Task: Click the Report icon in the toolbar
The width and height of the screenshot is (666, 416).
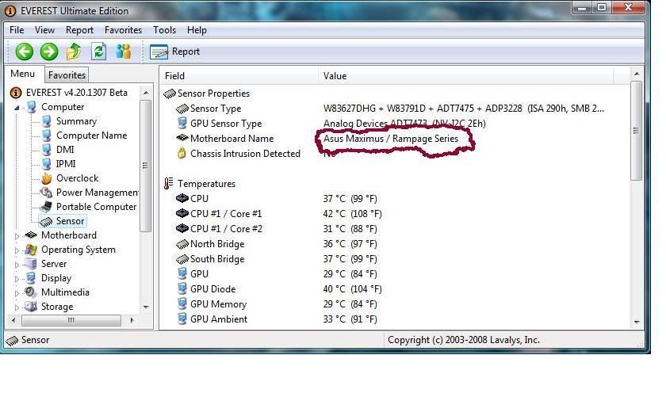Action: click(159, 52)
